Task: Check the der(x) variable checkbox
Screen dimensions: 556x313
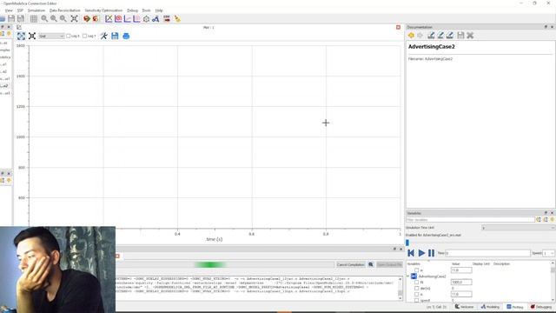Action: click(x=417, y=288)
